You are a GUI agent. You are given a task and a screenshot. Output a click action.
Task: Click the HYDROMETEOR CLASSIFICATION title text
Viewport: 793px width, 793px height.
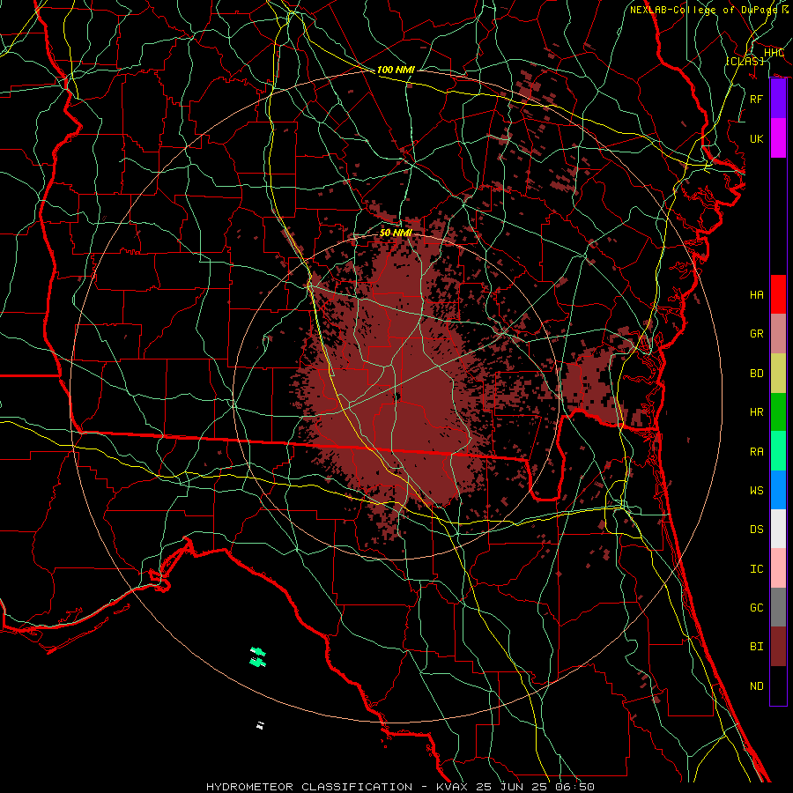coord(309,787)
